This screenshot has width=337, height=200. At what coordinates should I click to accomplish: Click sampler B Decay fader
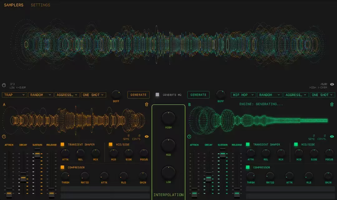(x=208, y=177)
